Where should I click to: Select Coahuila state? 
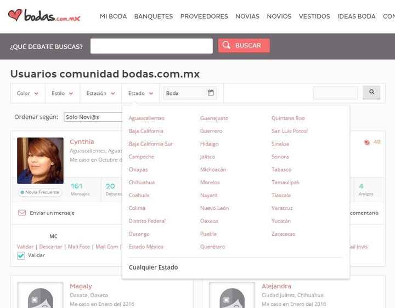139,195
